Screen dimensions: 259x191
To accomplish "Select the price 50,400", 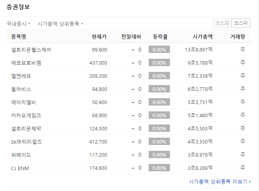I will pos(99,102).
